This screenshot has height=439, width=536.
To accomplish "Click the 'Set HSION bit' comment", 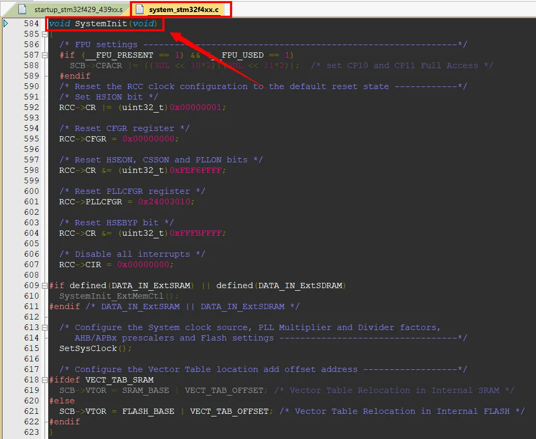I will [x=108, y=97].
